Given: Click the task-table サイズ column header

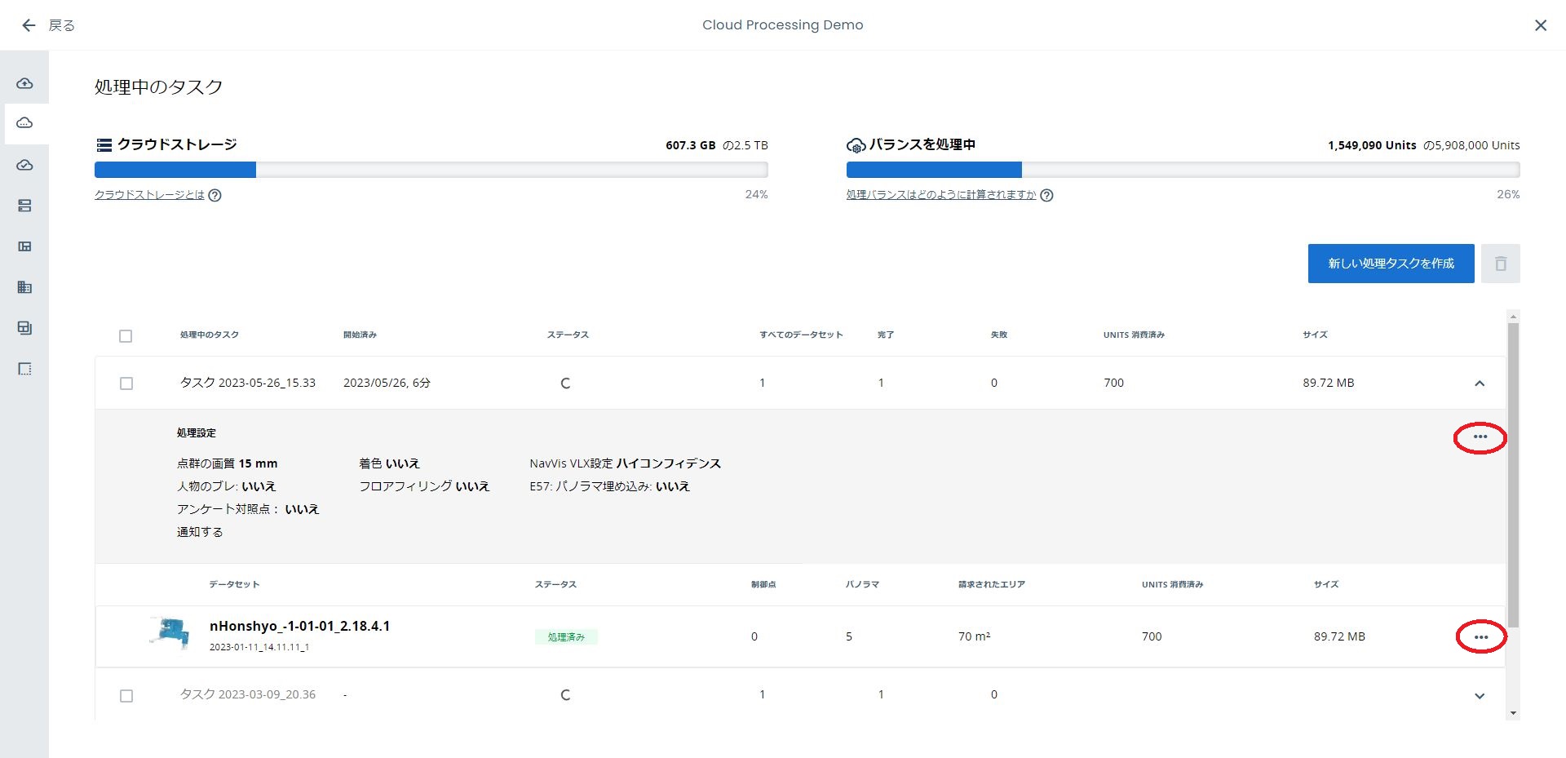Looking at the screenshot, I should [x=1315, y=335].
